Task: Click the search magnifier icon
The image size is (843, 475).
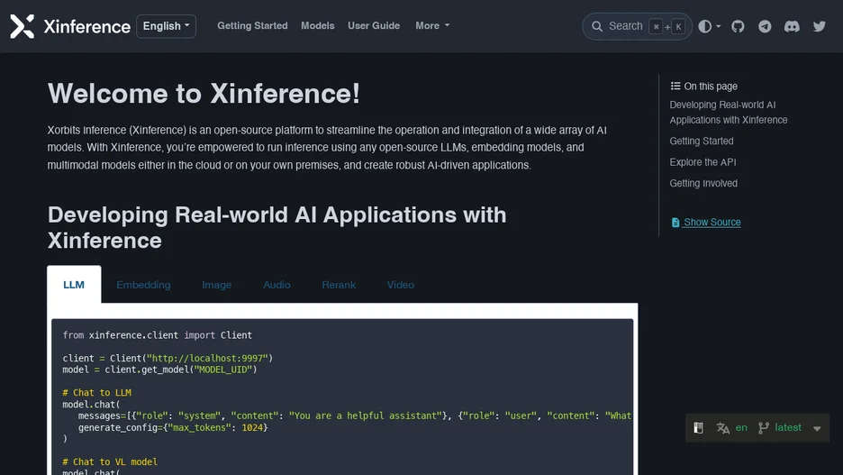Action: [597, 26]
